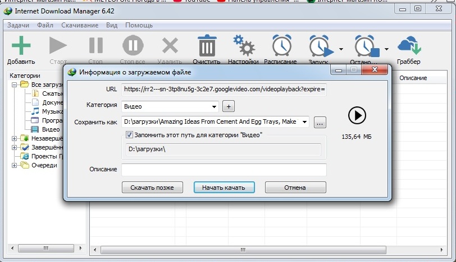Click the "135,64 МБ" file size text

coord(357,137)
